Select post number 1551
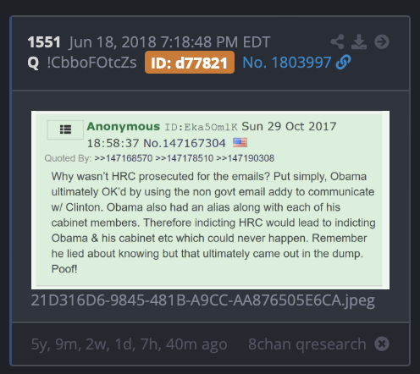Screen dimensions: 420x374 [x=44, y=42]
